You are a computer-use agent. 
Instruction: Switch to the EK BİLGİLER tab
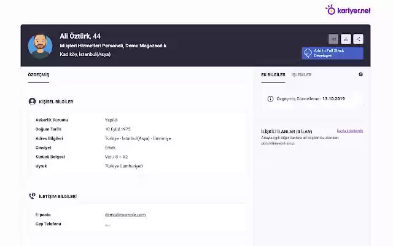(273, 75)
